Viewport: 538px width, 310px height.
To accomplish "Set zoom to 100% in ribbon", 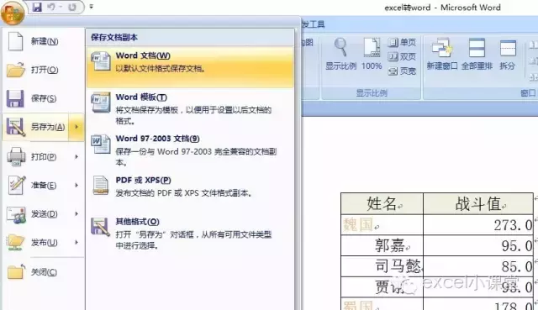I will pos(372,54).
